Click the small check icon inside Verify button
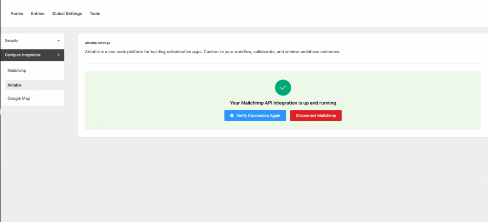The height and width of the screenshot is (222, 488). click(x=232, y=116)
